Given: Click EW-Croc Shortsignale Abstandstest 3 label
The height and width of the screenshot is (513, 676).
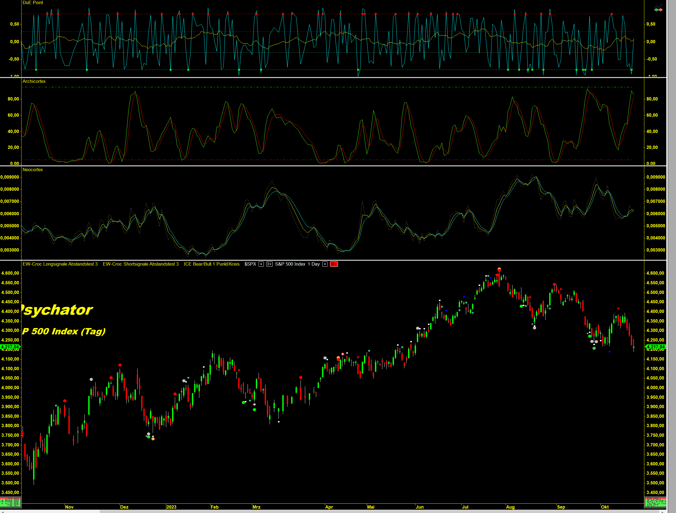Looking at the screenshot, I should (140, 264).
